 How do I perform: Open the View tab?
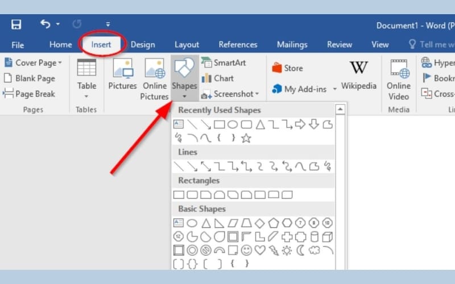[x=380, y=45]
